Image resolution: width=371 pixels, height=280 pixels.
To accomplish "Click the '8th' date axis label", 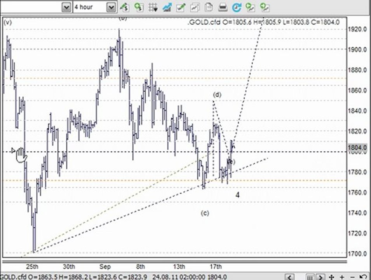I will [x=140, y=266].
